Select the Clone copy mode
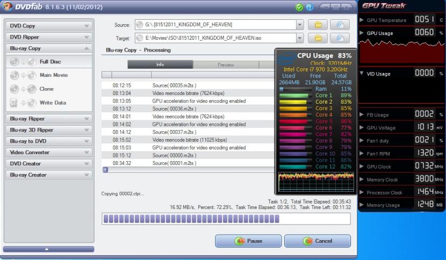The image size is (446, 260). (x=49, y=89)
